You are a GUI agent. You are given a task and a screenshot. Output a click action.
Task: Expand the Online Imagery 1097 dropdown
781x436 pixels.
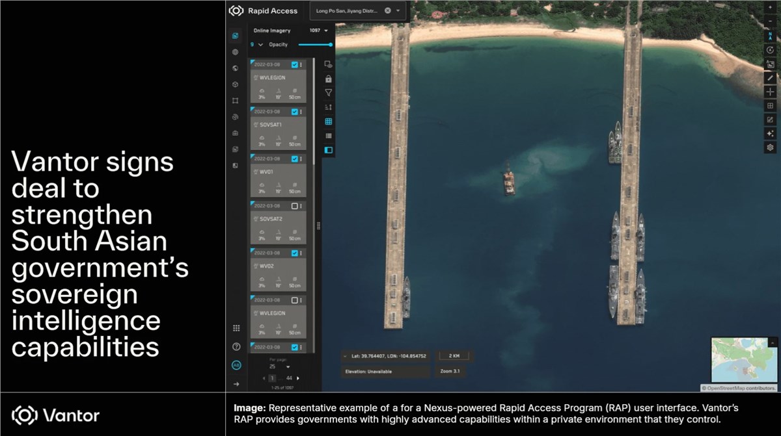[x=325, y=31]
